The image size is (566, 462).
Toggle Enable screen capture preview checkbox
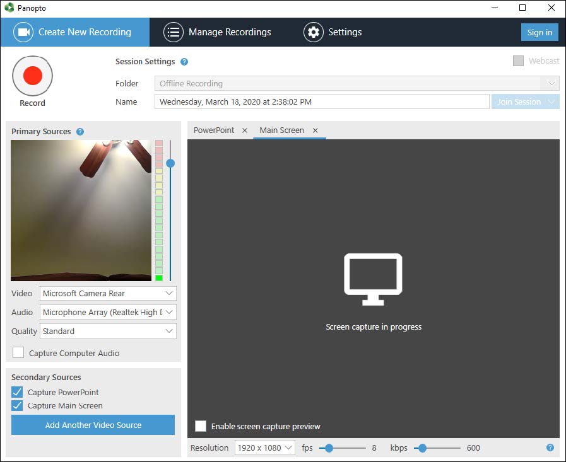pyautogui.click(x=201, y=426)
